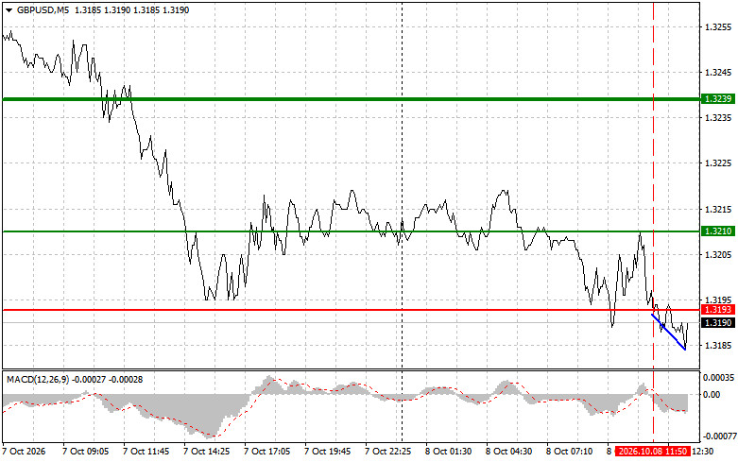Select the 1.3193 red price level label

717,310
